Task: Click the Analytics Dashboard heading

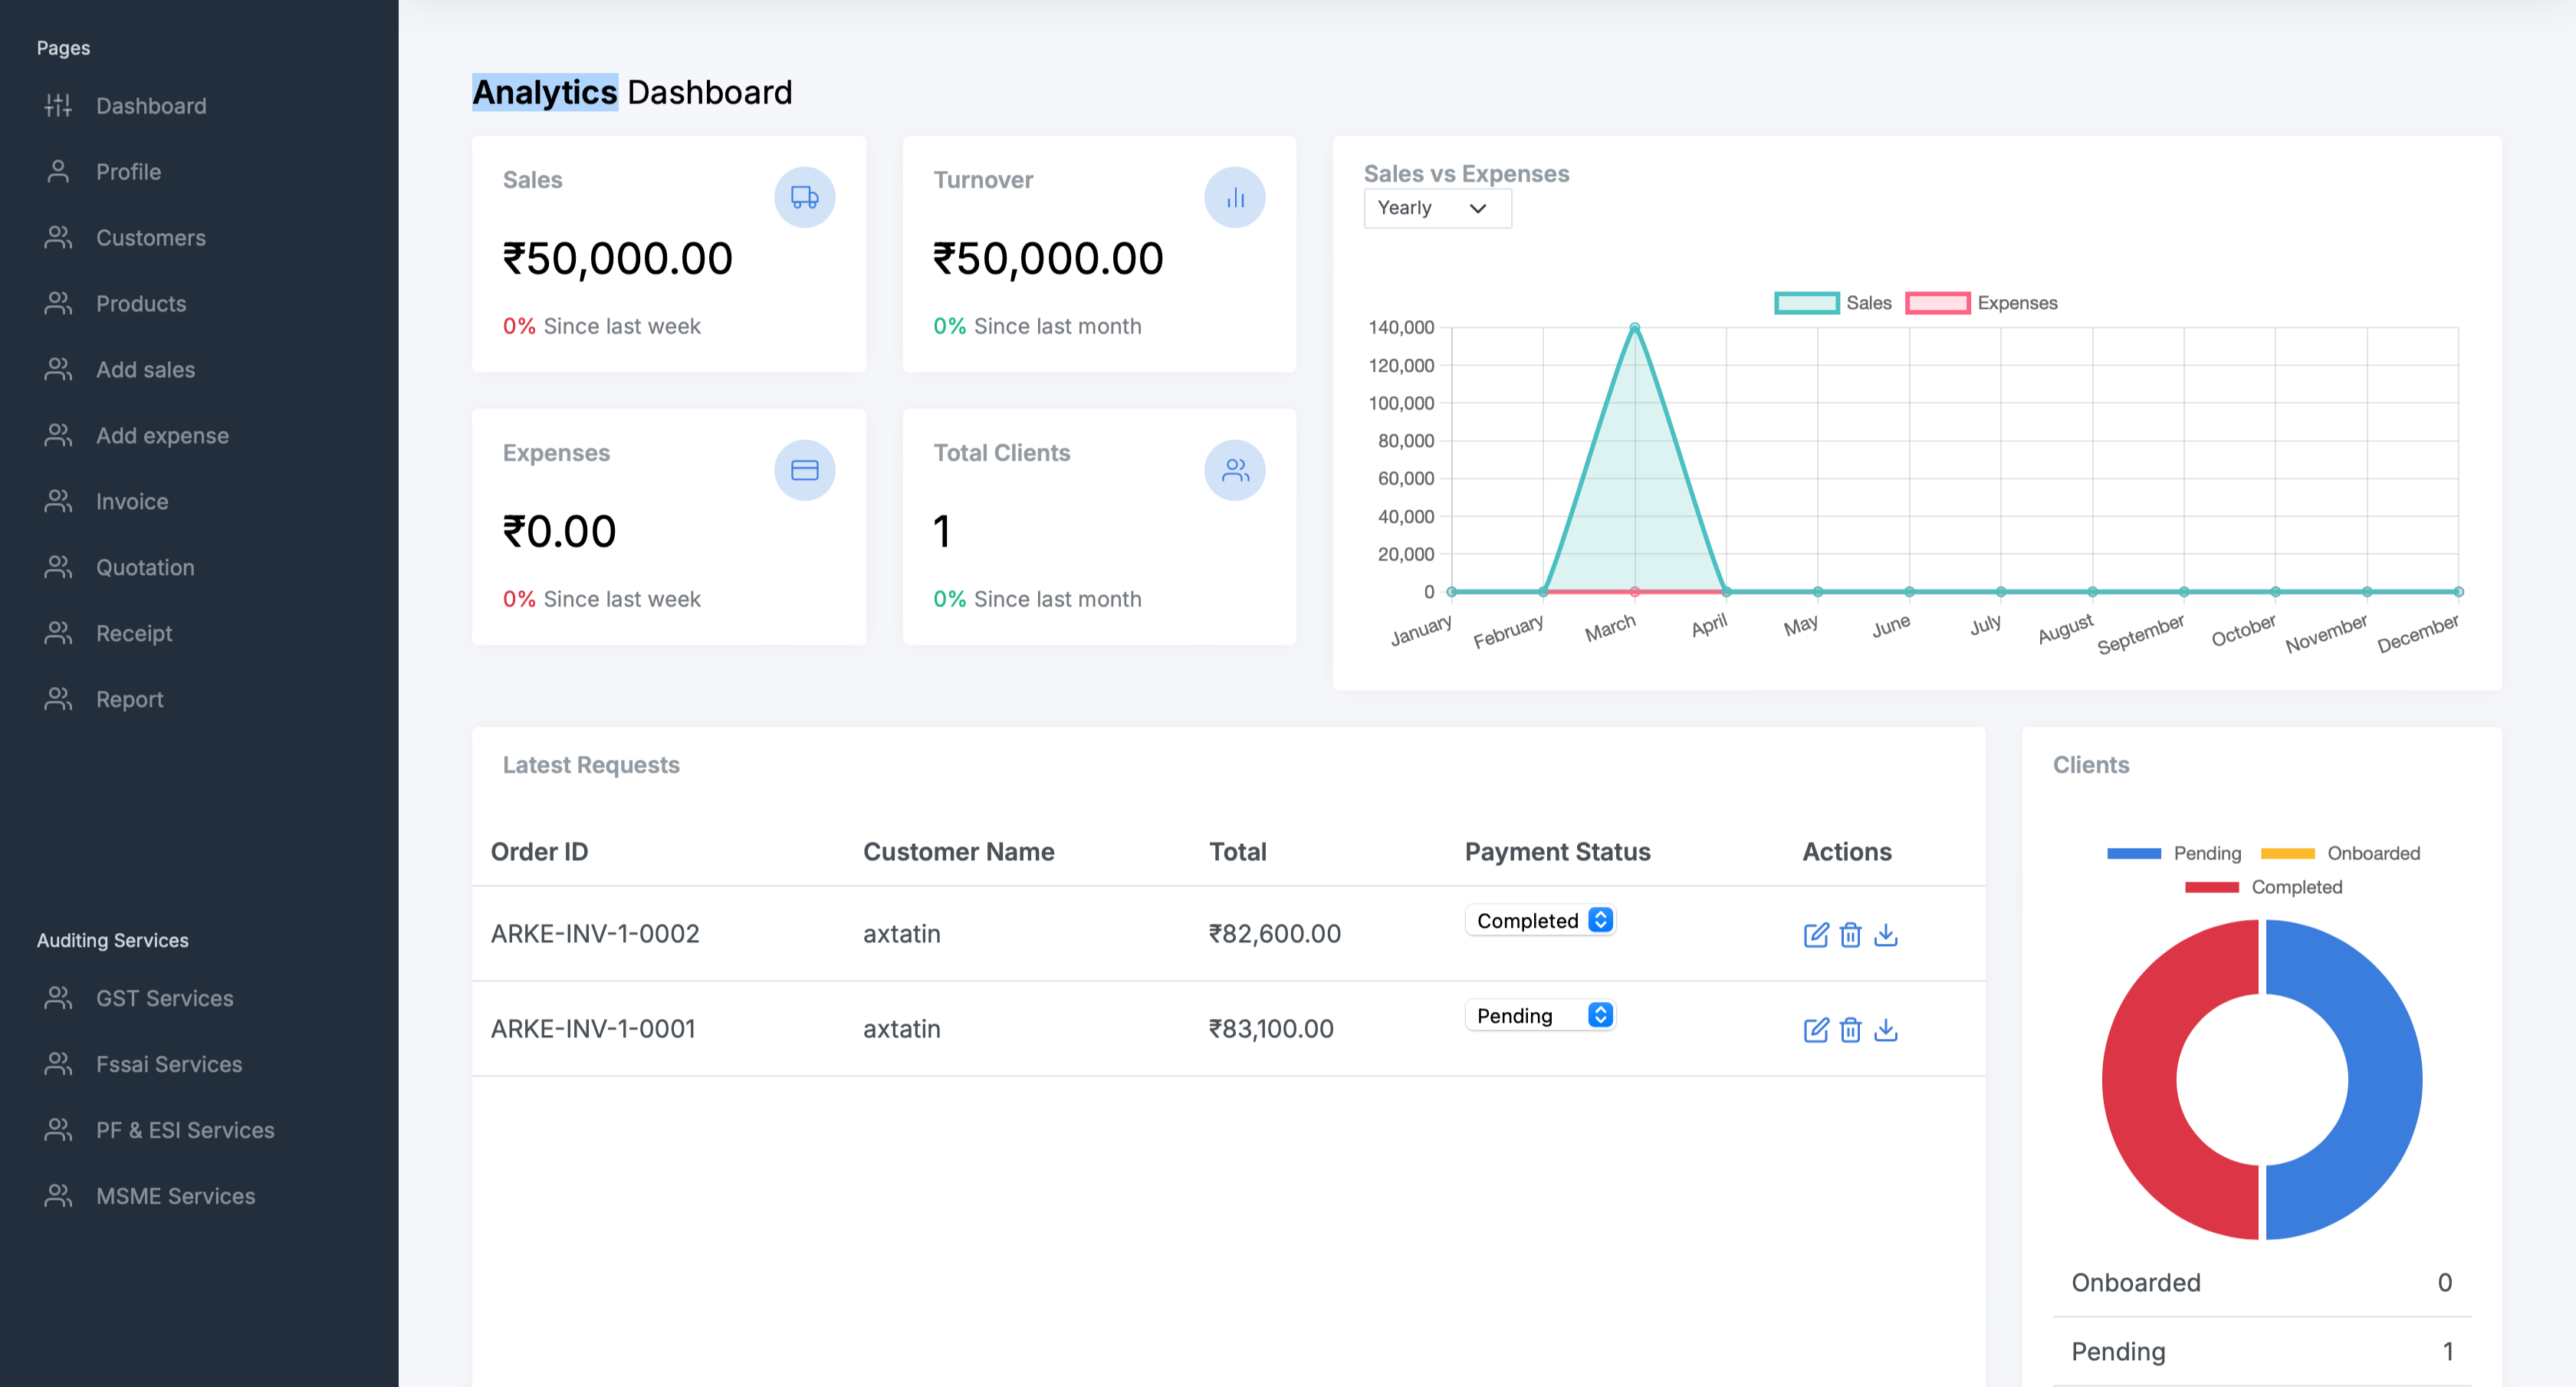Action: [x=632, y=92]
